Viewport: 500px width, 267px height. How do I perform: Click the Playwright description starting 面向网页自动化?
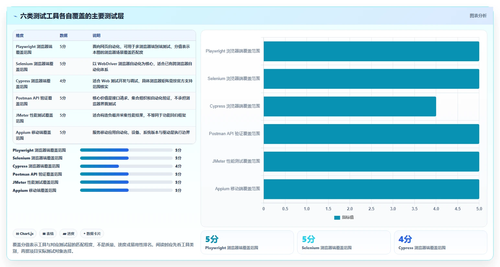pos(142,49)
